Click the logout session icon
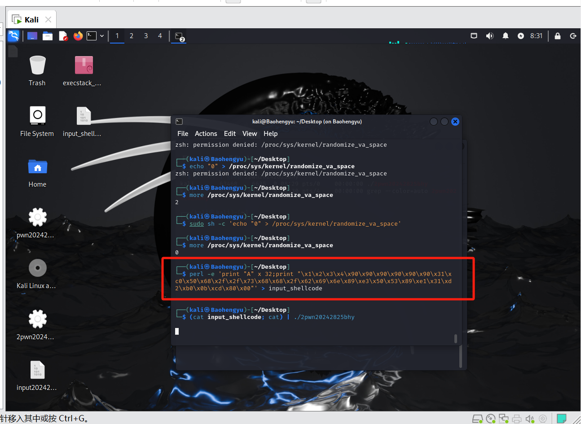The height and width of the screenshot is (424, 581). click(573, 36)
